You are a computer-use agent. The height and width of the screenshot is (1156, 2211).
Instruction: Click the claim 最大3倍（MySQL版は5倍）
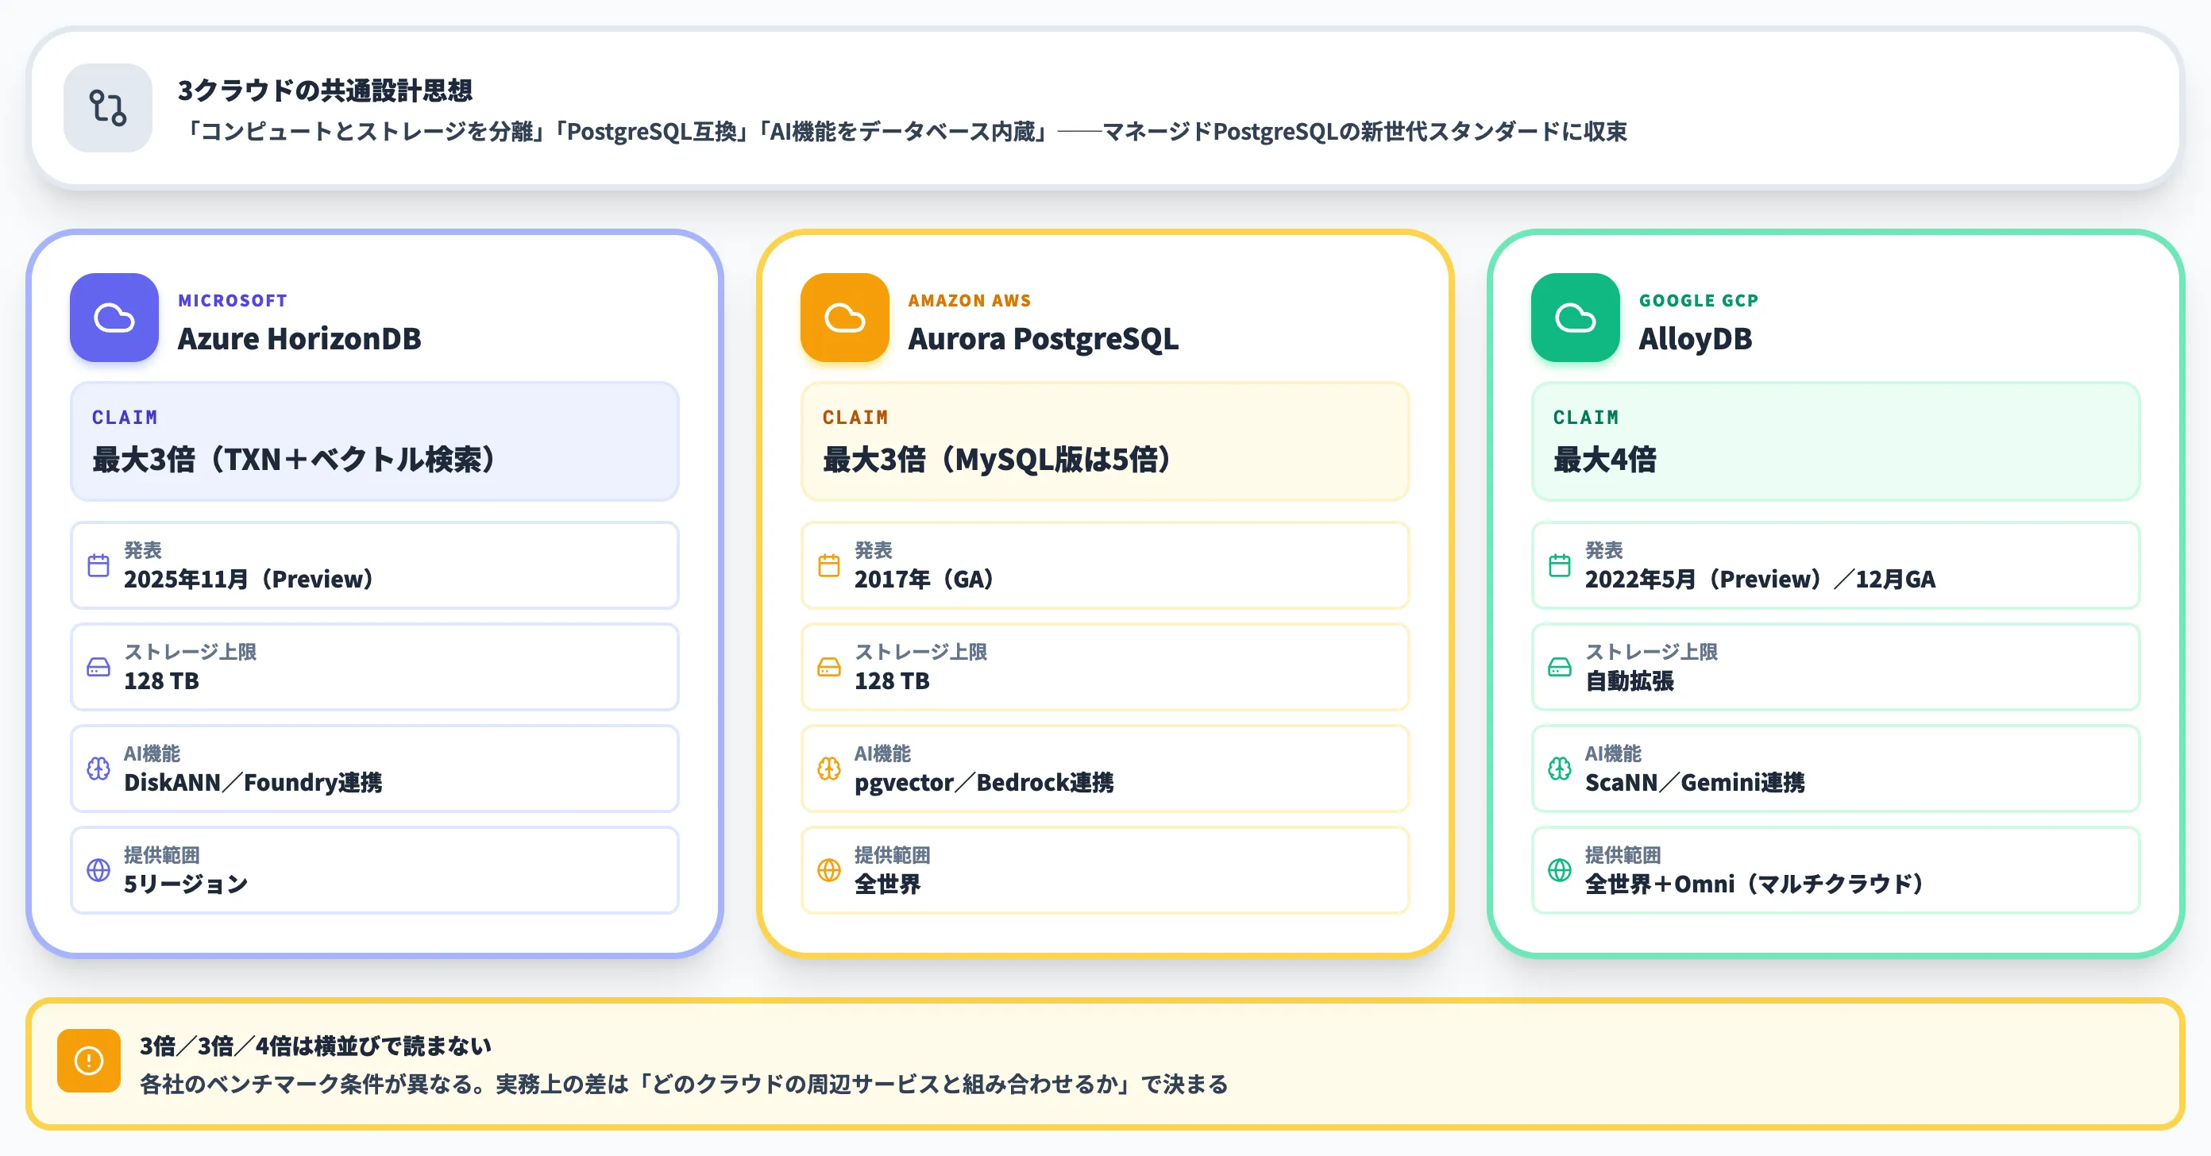997,459
